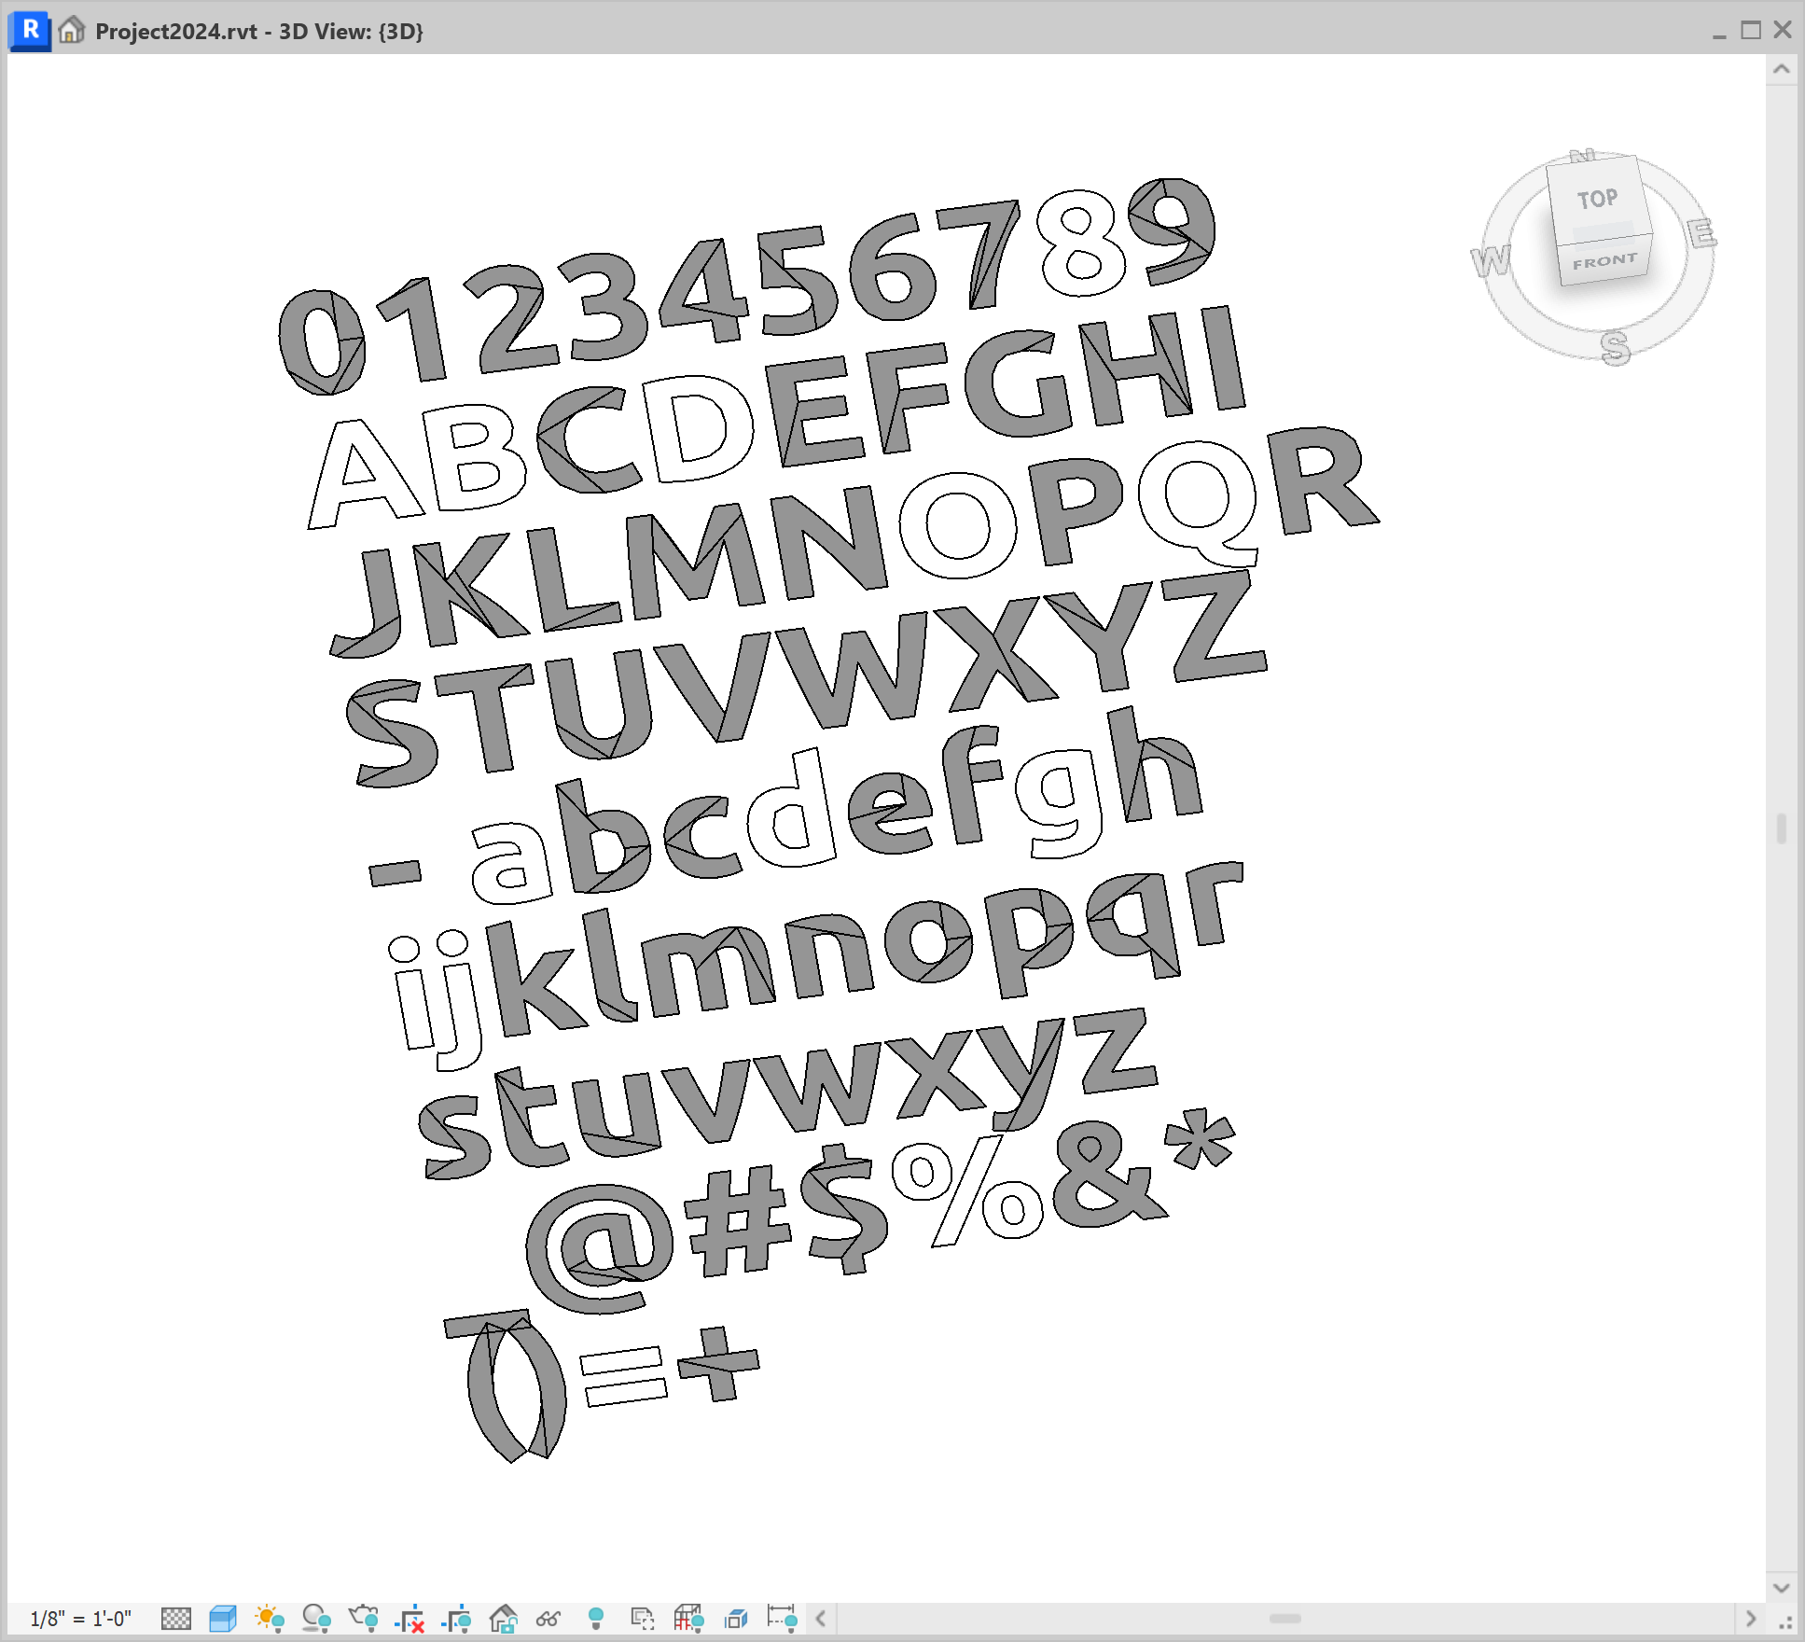Screen dimensions: 1805x1642
Task: Click TOP on the ViewCube
Action: click(x=1598, y=199)
